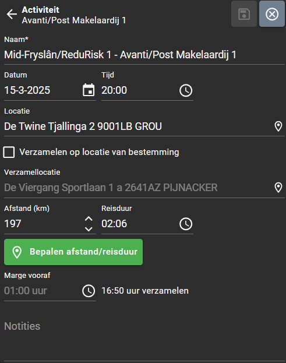This screenshot has width=286, height=363.
Task: Click the Notities text area
Action: pyautogui.click(x=144, y=337)
